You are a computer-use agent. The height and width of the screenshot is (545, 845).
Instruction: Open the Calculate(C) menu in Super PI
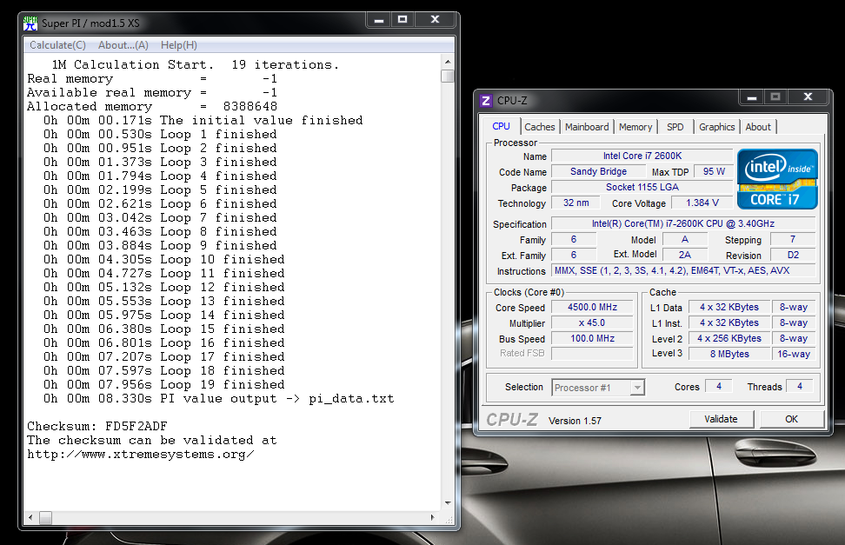point(57,45)
